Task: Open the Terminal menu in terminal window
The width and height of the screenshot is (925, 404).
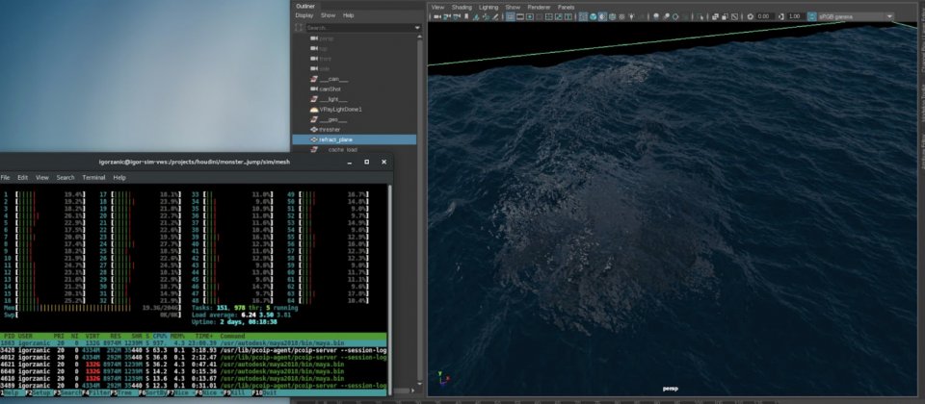Action: [93, 177]
